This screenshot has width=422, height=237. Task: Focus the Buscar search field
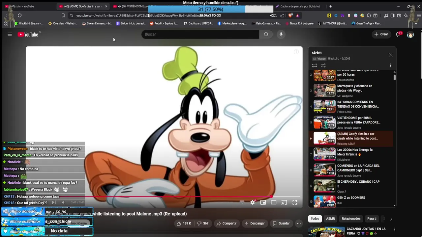pyautogui.click(x=200, y=34)
